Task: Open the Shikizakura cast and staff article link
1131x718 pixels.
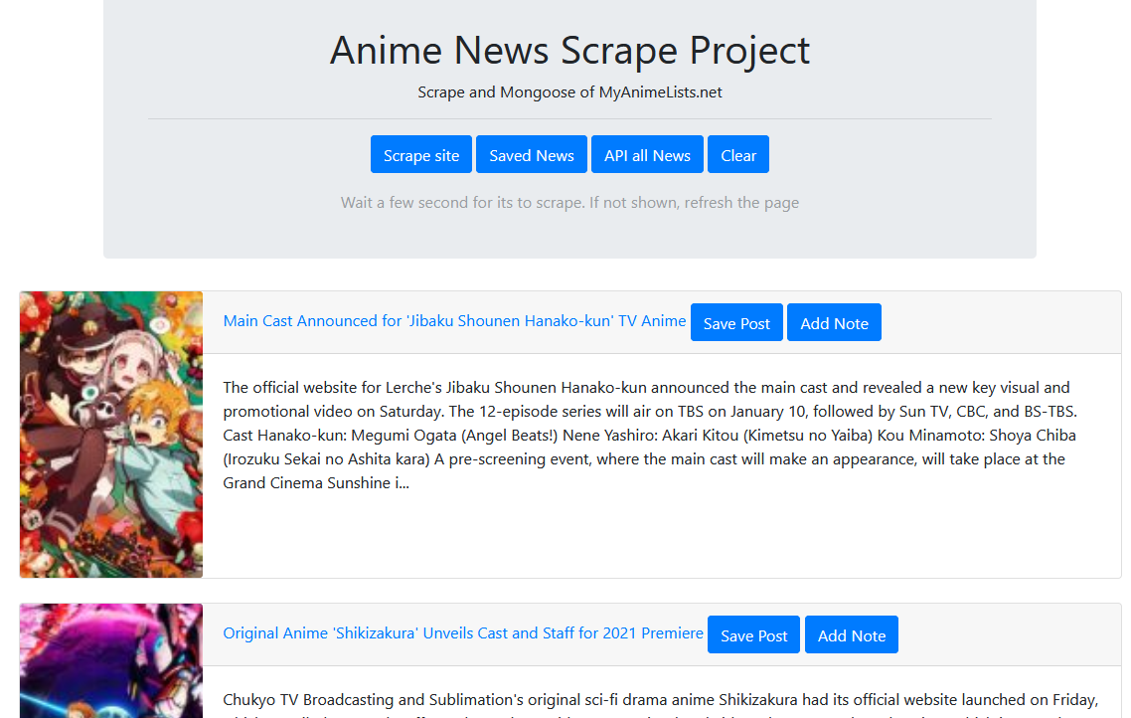Action: 463,633
